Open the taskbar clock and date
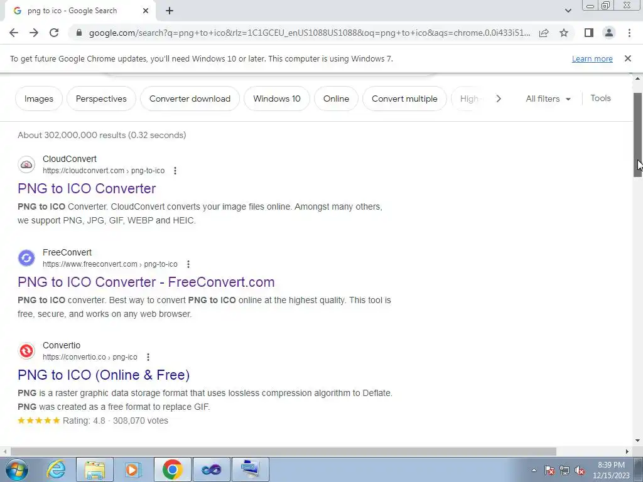The height and width of the screenshot is (482, 643). pyautogui.click(x=611, y=470)
